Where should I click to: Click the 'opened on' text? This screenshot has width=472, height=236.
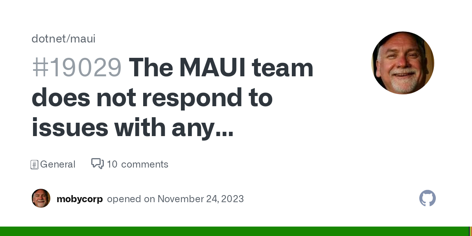click(x=131, y=199)
